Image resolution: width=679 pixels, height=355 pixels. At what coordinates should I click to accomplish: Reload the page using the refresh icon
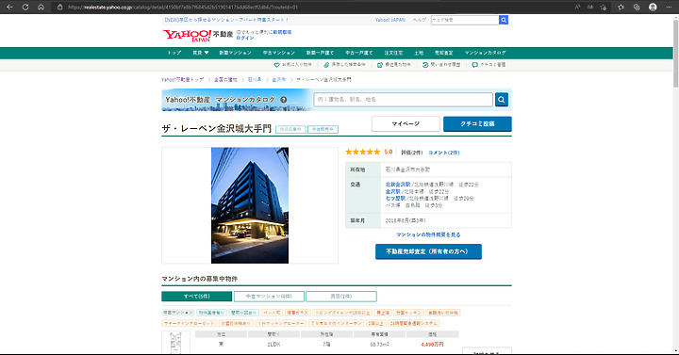tap(25, 7)
